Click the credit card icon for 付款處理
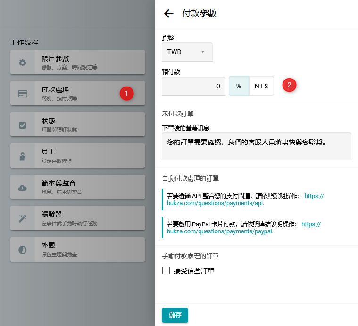358x326 pixels. click(x=23, y=94)
